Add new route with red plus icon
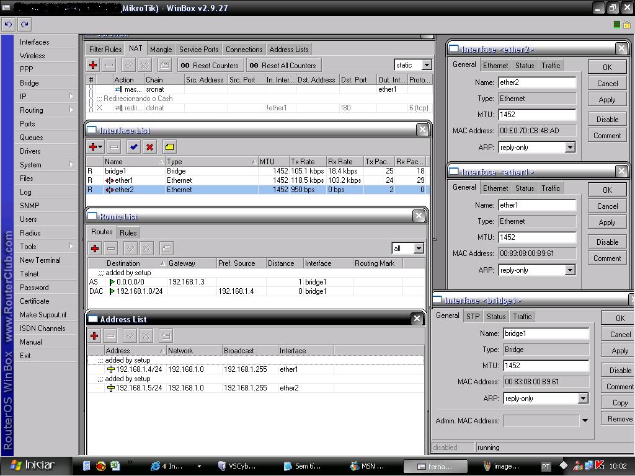Image resolution: width=635 pixels, height=476 pixels. pos(95,249)
